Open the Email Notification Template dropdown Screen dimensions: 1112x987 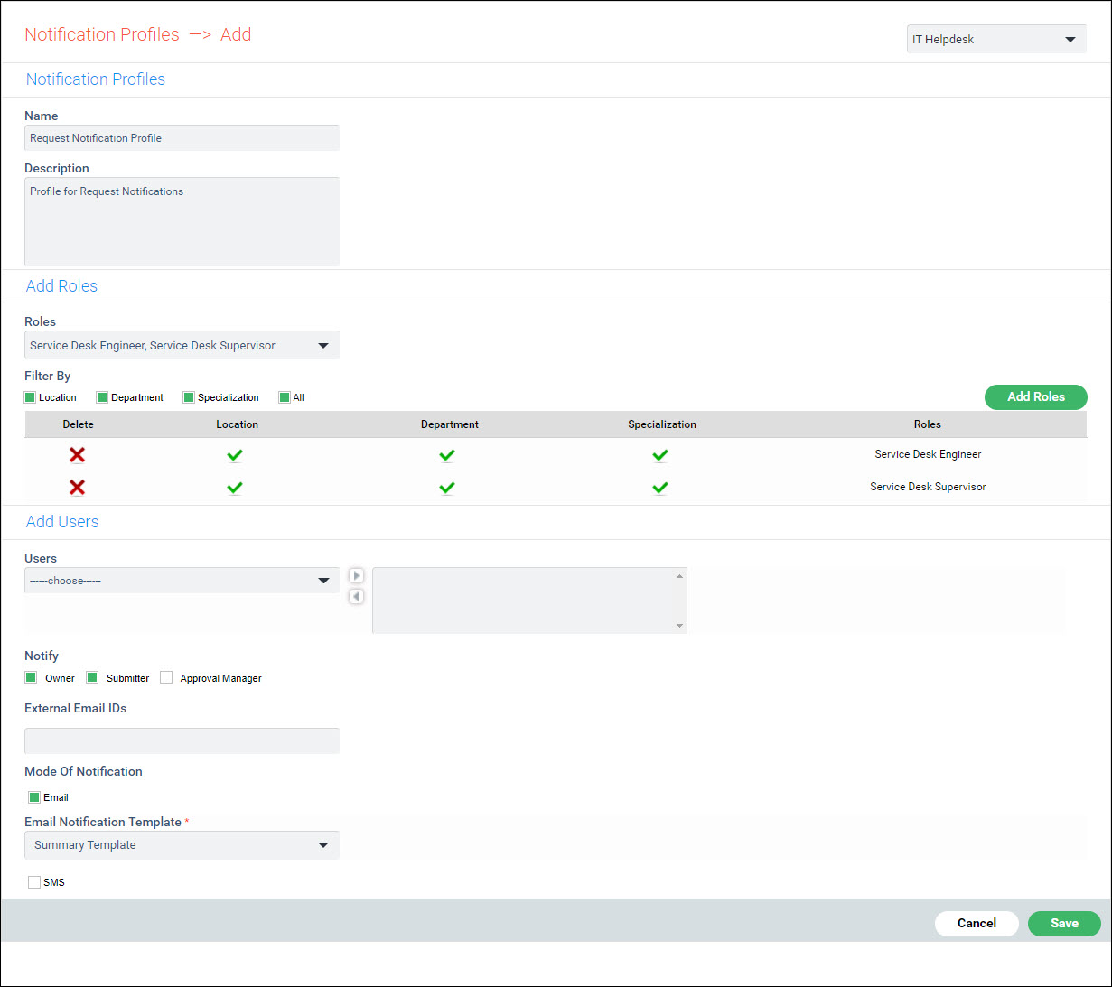point(182,845)
